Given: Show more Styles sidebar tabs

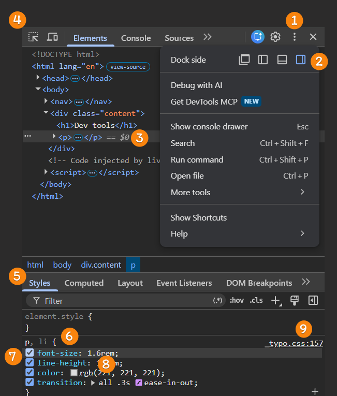Looking at the screenshot, I should (x=305, y=282).
